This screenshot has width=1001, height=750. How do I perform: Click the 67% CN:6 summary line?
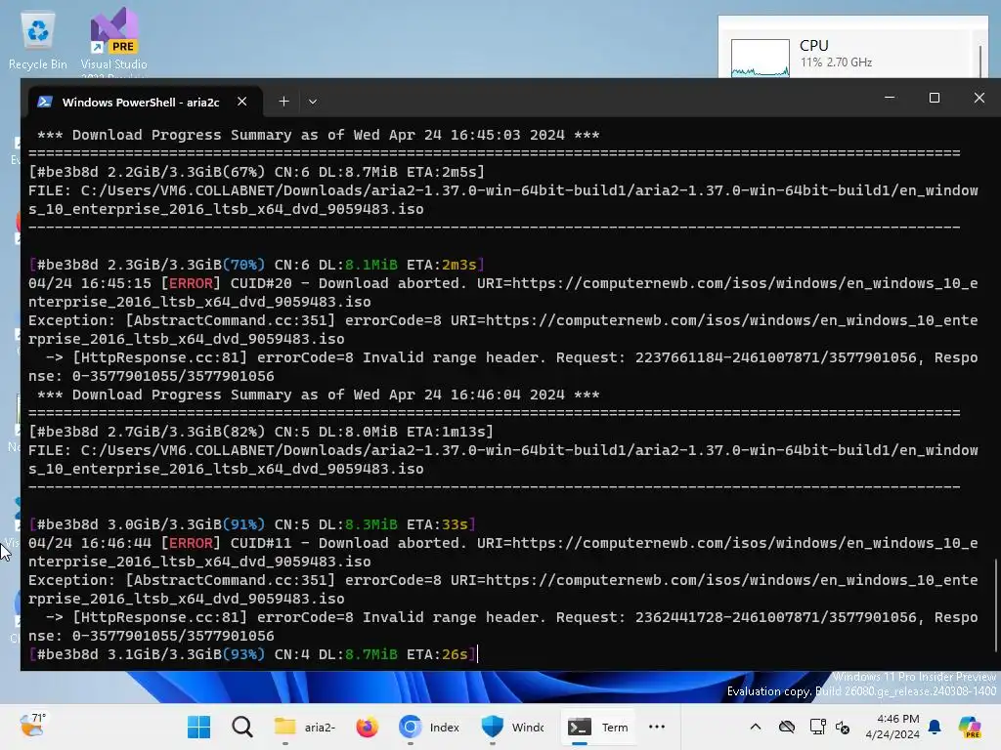pyautogui.click(x=257, y=172)
